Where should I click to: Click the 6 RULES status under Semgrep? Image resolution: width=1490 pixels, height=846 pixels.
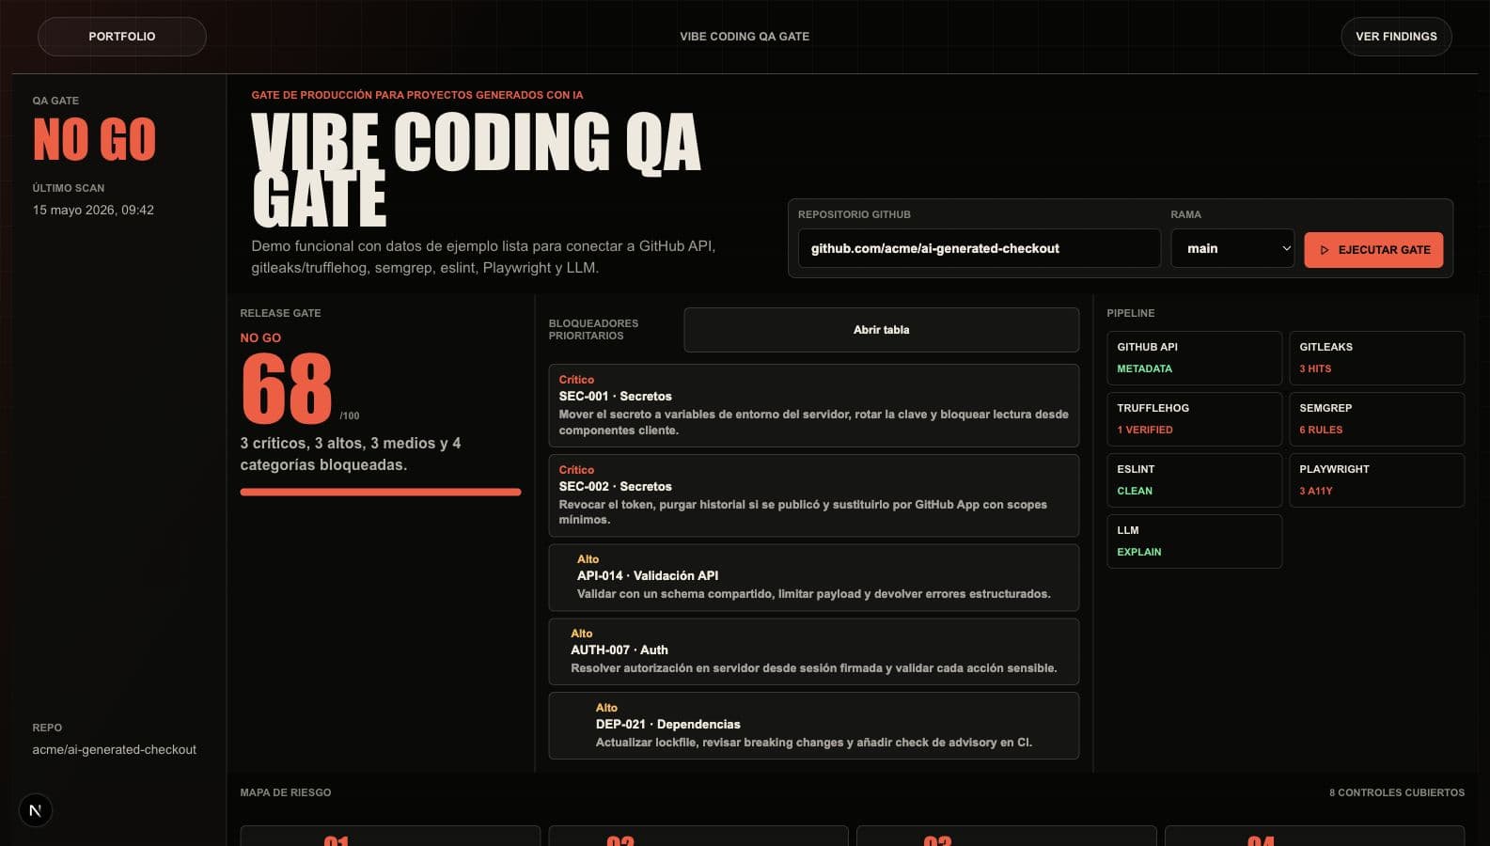(x=1321, y=430)
